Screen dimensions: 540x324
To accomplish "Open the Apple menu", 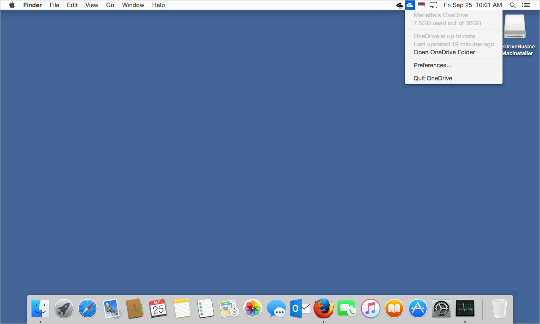I will tap(12, 5).
